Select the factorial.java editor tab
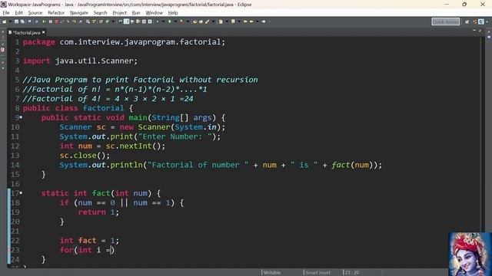Image resolution: width=492 pixels, height=276 pixels. [26, 32]
